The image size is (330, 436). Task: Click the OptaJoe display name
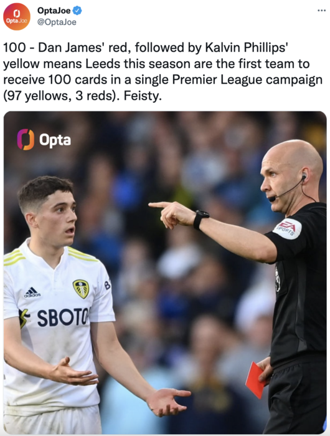pyautogui.click(x=54, y=11)
